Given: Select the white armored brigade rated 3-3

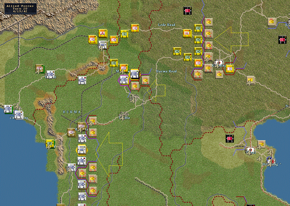Looking at the screenshot, I should pyautogui.click(x=82, y=80).
